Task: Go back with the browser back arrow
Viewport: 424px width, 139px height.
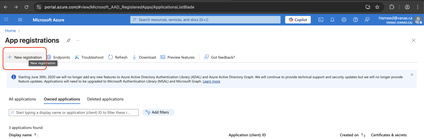Action: point(6,7)
